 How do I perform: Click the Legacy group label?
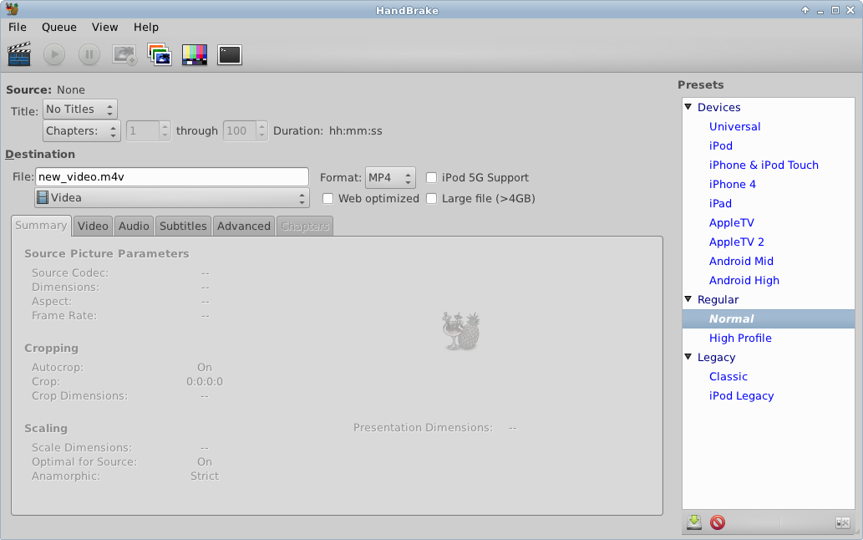click(716, 357)
